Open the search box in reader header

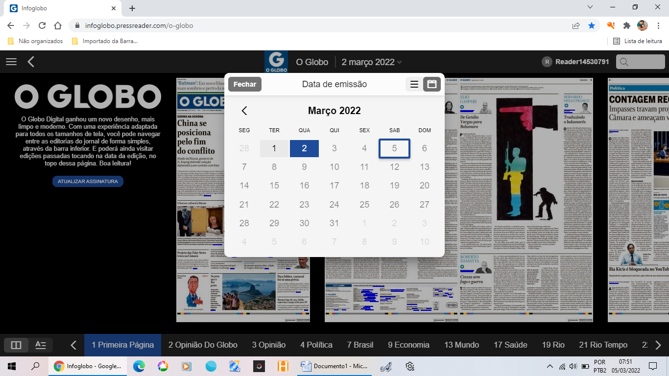click(x=637, y=62)
